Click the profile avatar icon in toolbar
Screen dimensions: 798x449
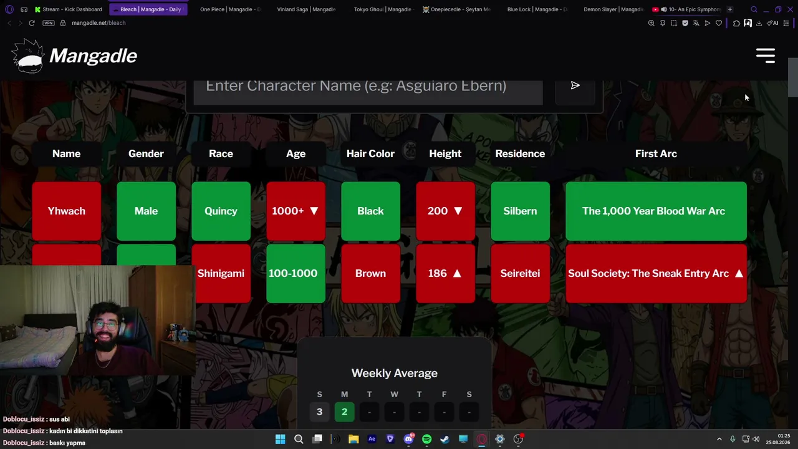click(748, 23)
